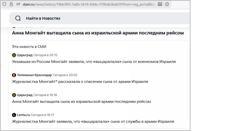Open Lenta.ru headline about службы в армии
The image size is (234, 131).
point(93,121)
